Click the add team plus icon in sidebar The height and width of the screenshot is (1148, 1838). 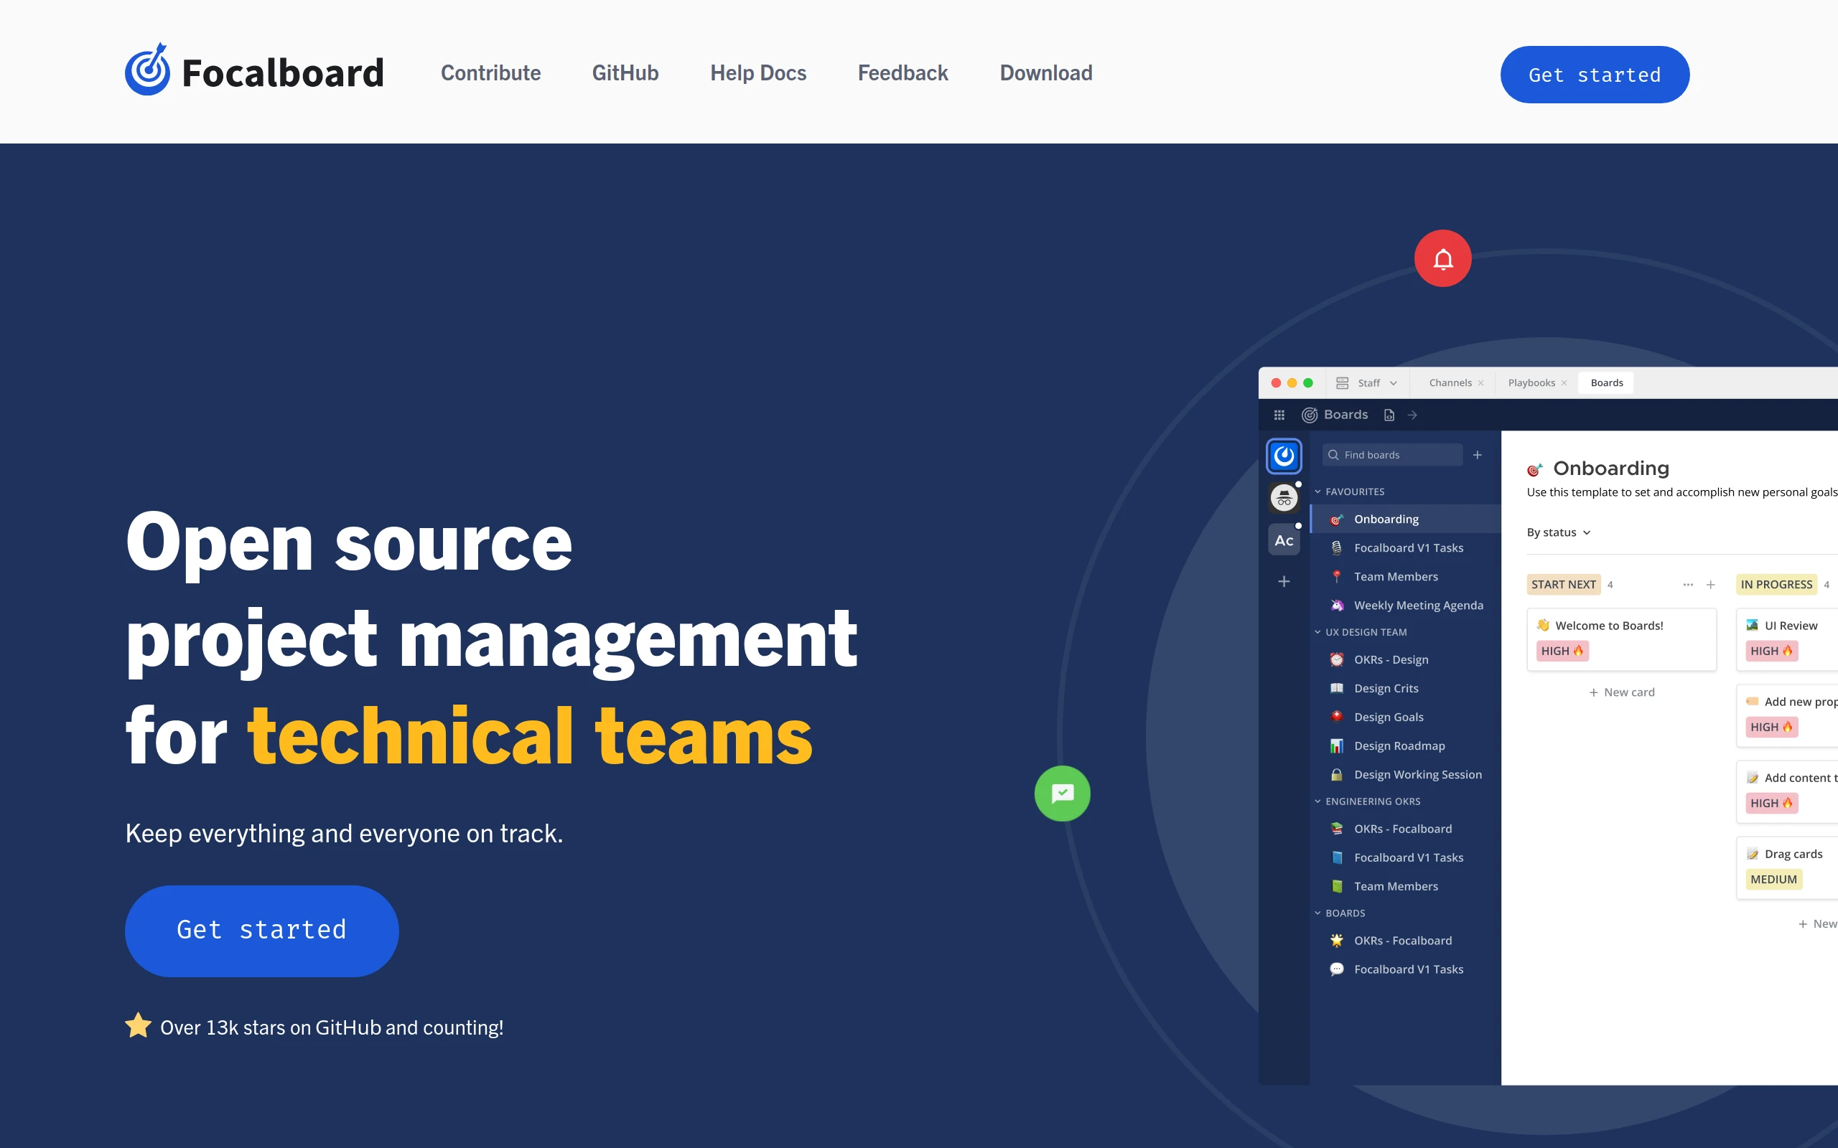click(x=1284, y=582)
